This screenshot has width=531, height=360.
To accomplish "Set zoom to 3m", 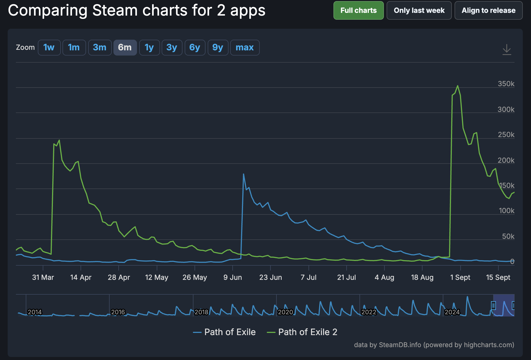I will [x=100, y=48].
